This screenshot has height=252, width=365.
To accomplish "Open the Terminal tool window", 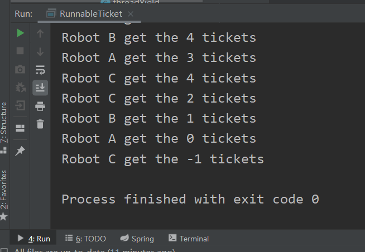I will point(189,239).
